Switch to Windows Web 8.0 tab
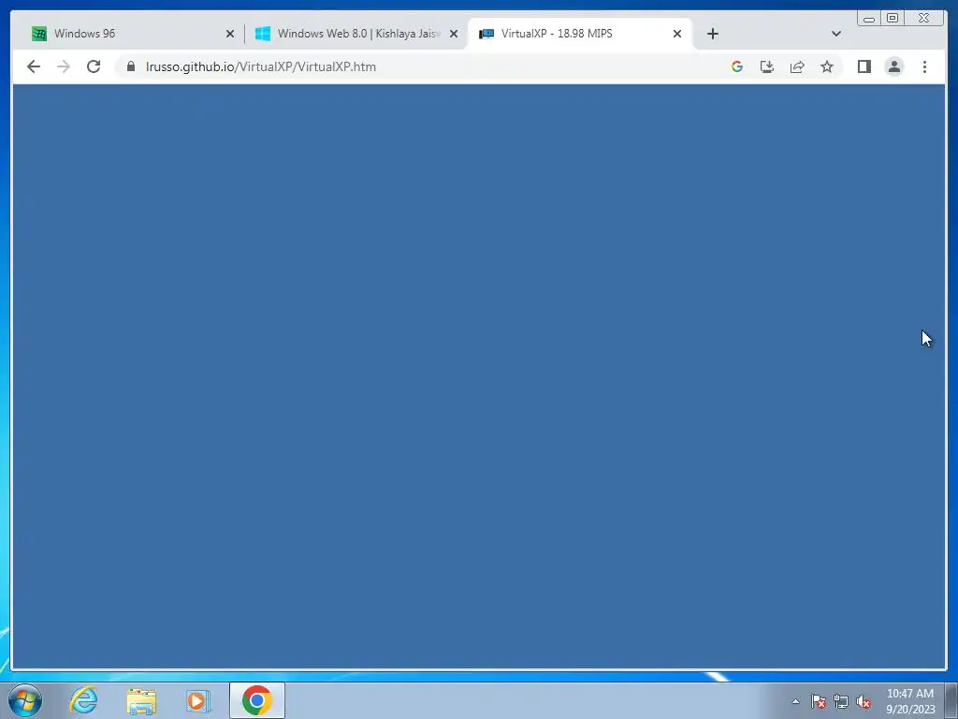This screenshot has width=958, height=719. click(x=356, y=34)
